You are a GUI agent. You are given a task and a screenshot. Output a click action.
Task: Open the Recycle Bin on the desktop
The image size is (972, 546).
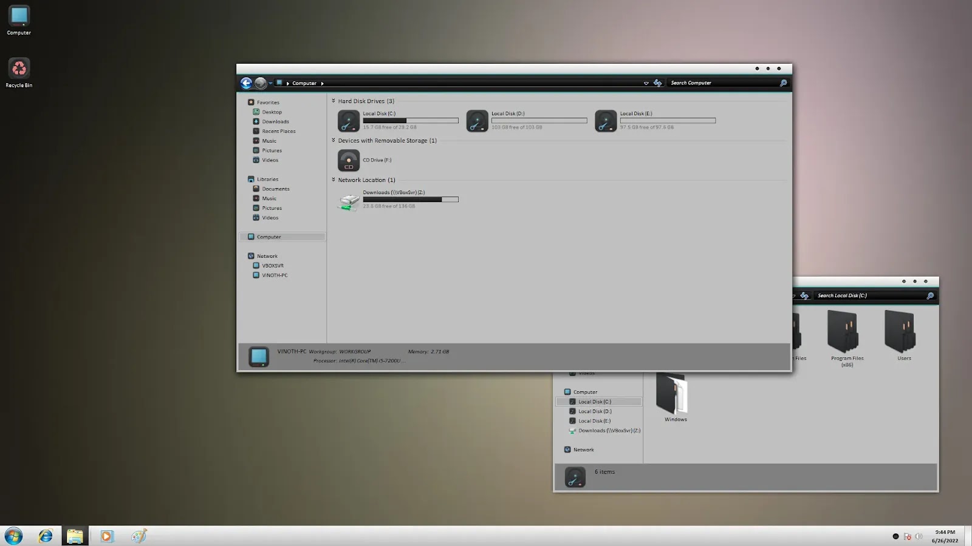point(19,73)
